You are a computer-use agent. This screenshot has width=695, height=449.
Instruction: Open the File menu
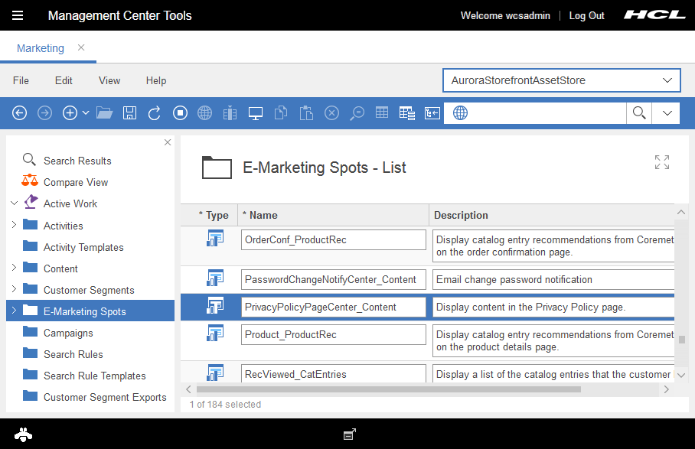coord(21,80)
